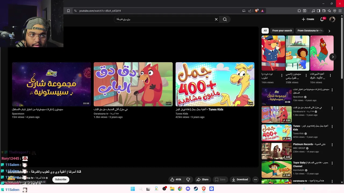The width and height of the screenshot is (344, 193).
Task: Open Steam from taskbar
Action: point(196,189)
